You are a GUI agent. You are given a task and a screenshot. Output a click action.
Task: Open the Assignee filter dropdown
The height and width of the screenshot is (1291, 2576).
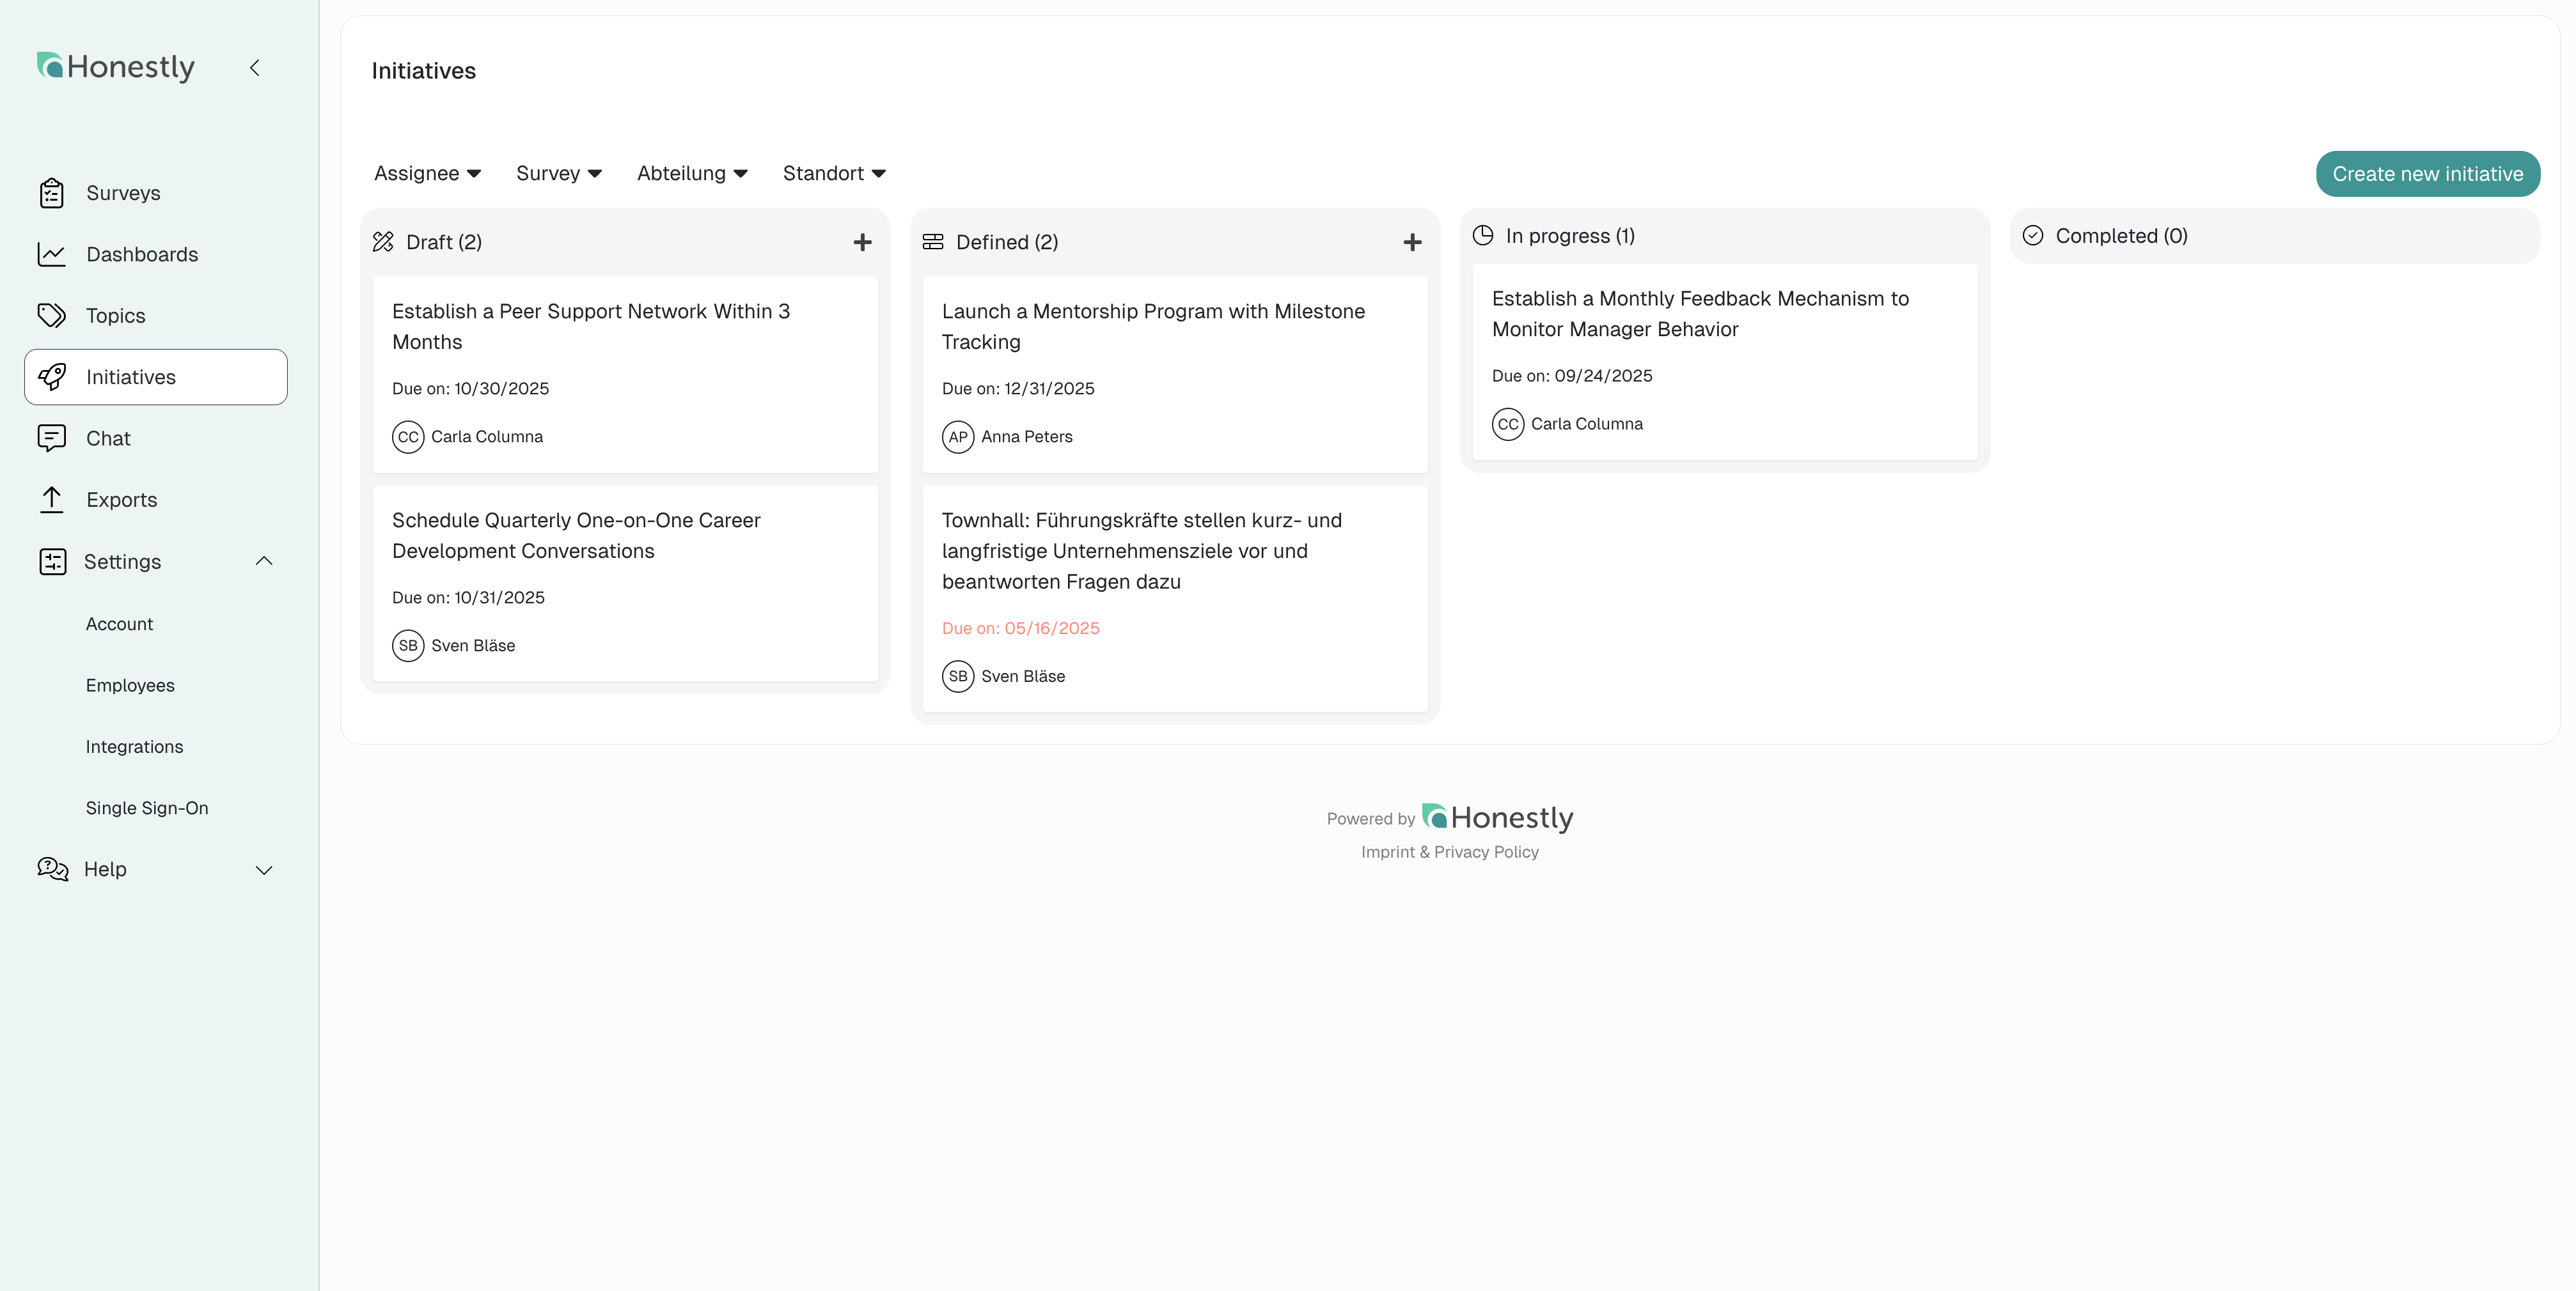[427, 173]
